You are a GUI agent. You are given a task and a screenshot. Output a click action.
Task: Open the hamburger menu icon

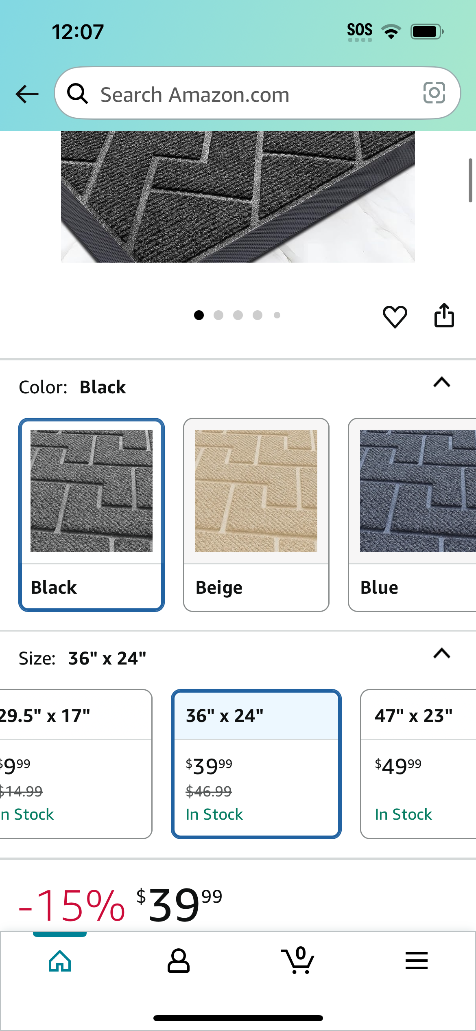(416, 961)
